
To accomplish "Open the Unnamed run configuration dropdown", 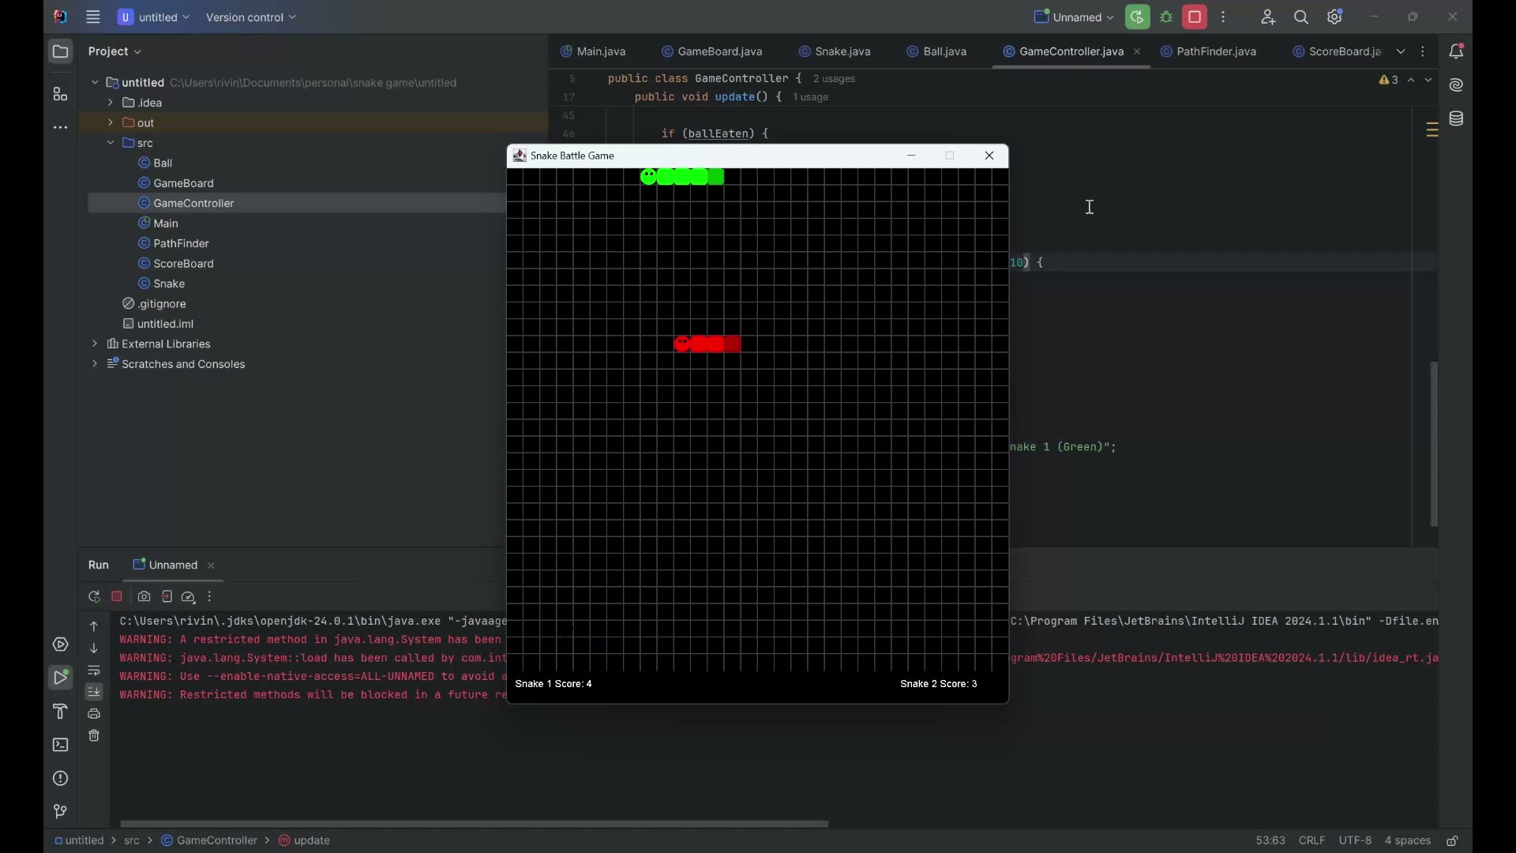I will point(1073,17).
